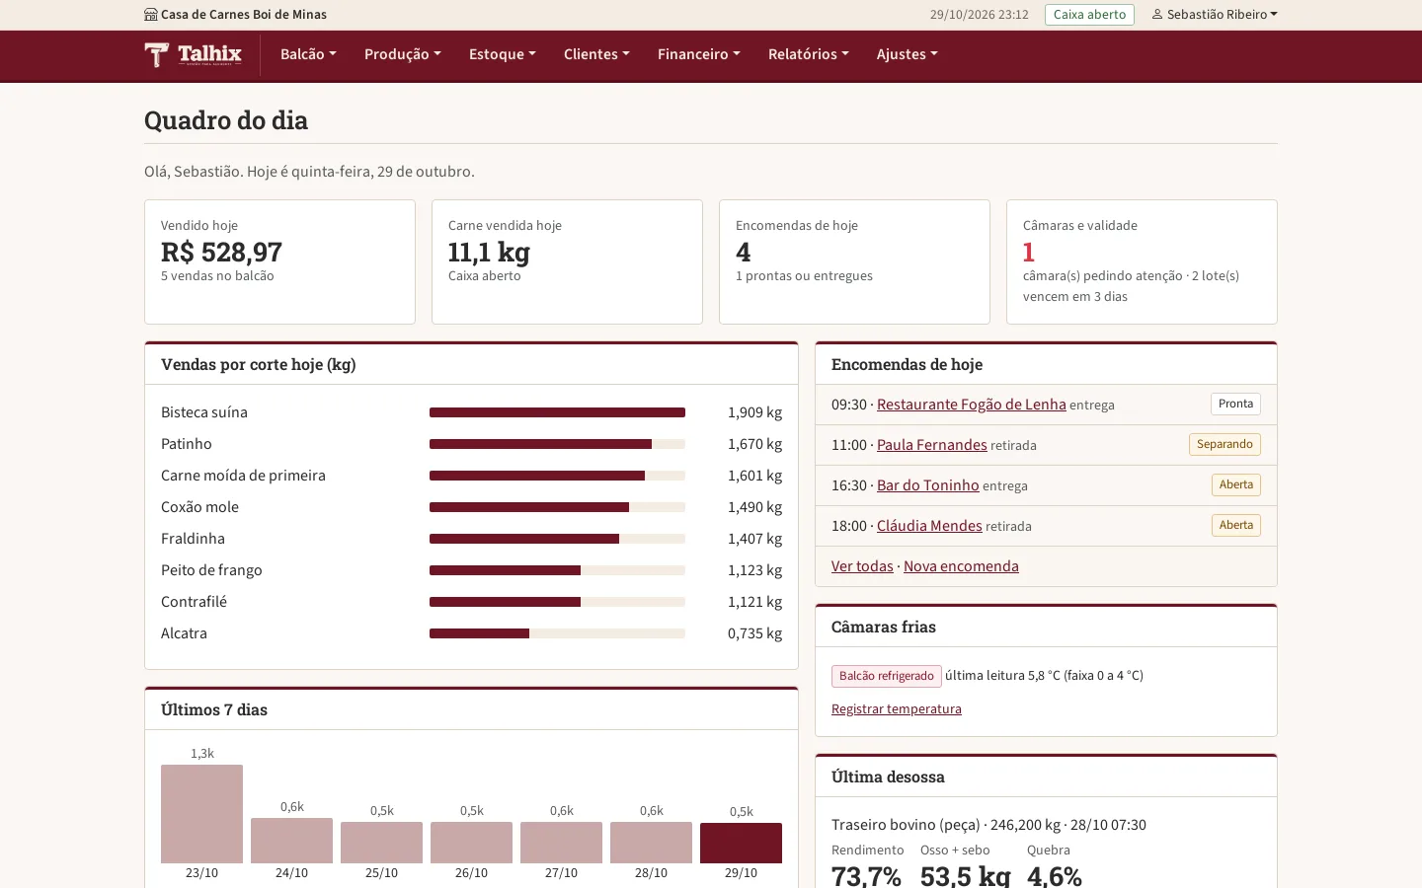Click the Patinho row label

click(x=187, y=444)
